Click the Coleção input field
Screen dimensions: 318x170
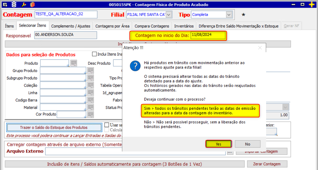point(63,85)
